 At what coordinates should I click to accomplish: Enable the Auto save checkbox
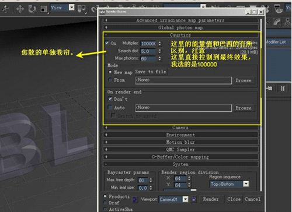coord(110,107)
